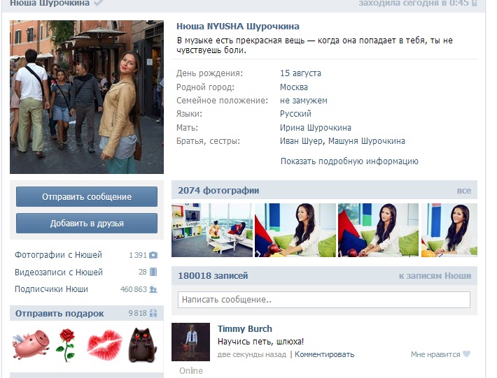Open 'все' link in photos header
Viewport: 497px width, 378px height.
point(463,191)
